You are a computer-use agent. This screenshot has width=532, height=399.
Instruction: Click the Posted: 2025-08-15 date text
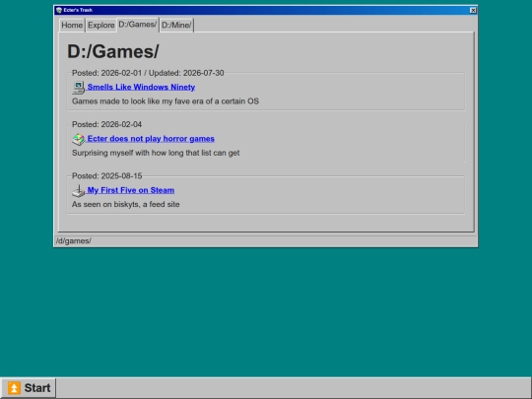[x=106, y=176]
